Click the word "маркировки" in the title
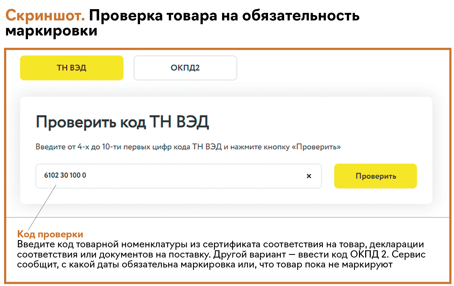Screen dimensions: 454x286 coord(51,31)
